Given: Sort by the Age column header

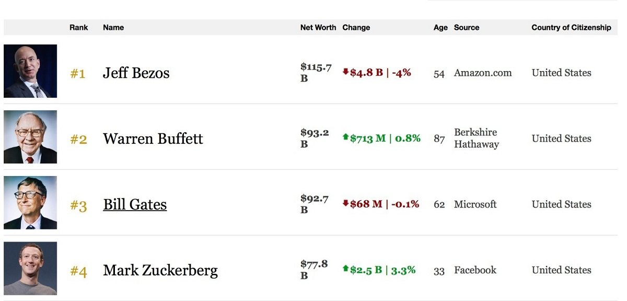Looking at the screenshot, I should click(x=440, y=28).
